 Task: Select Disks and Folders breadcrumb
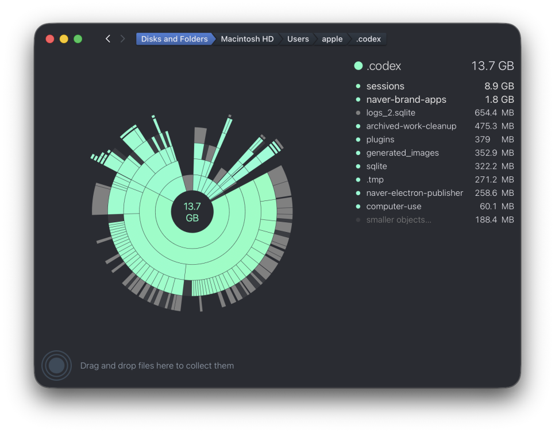tap(175, 39)
